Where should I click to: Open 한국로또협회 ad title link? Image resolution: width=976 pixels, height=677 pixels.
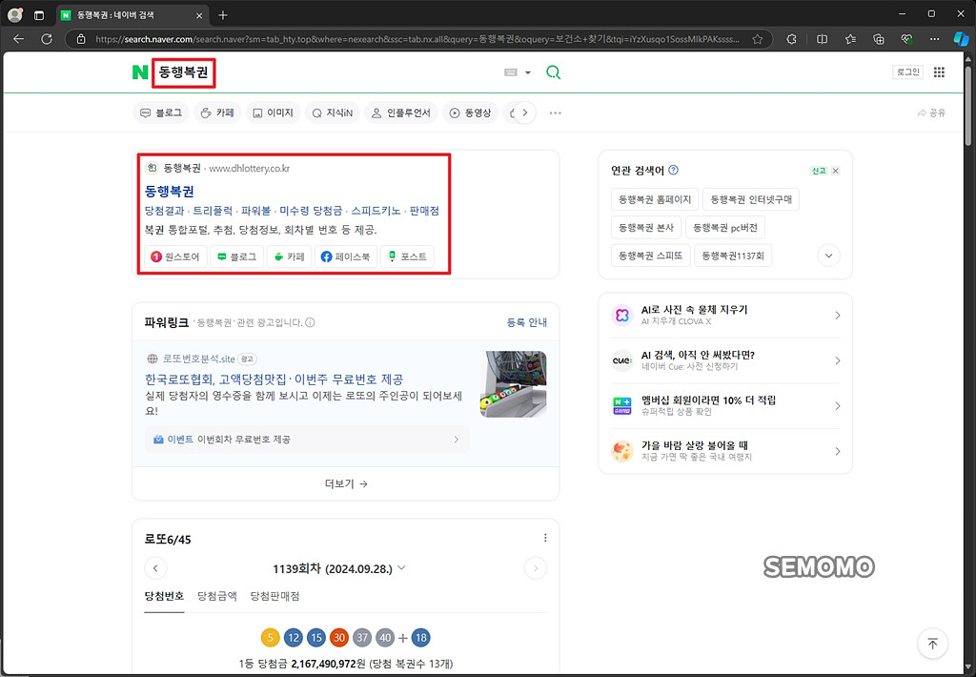(x=274, y=380)
